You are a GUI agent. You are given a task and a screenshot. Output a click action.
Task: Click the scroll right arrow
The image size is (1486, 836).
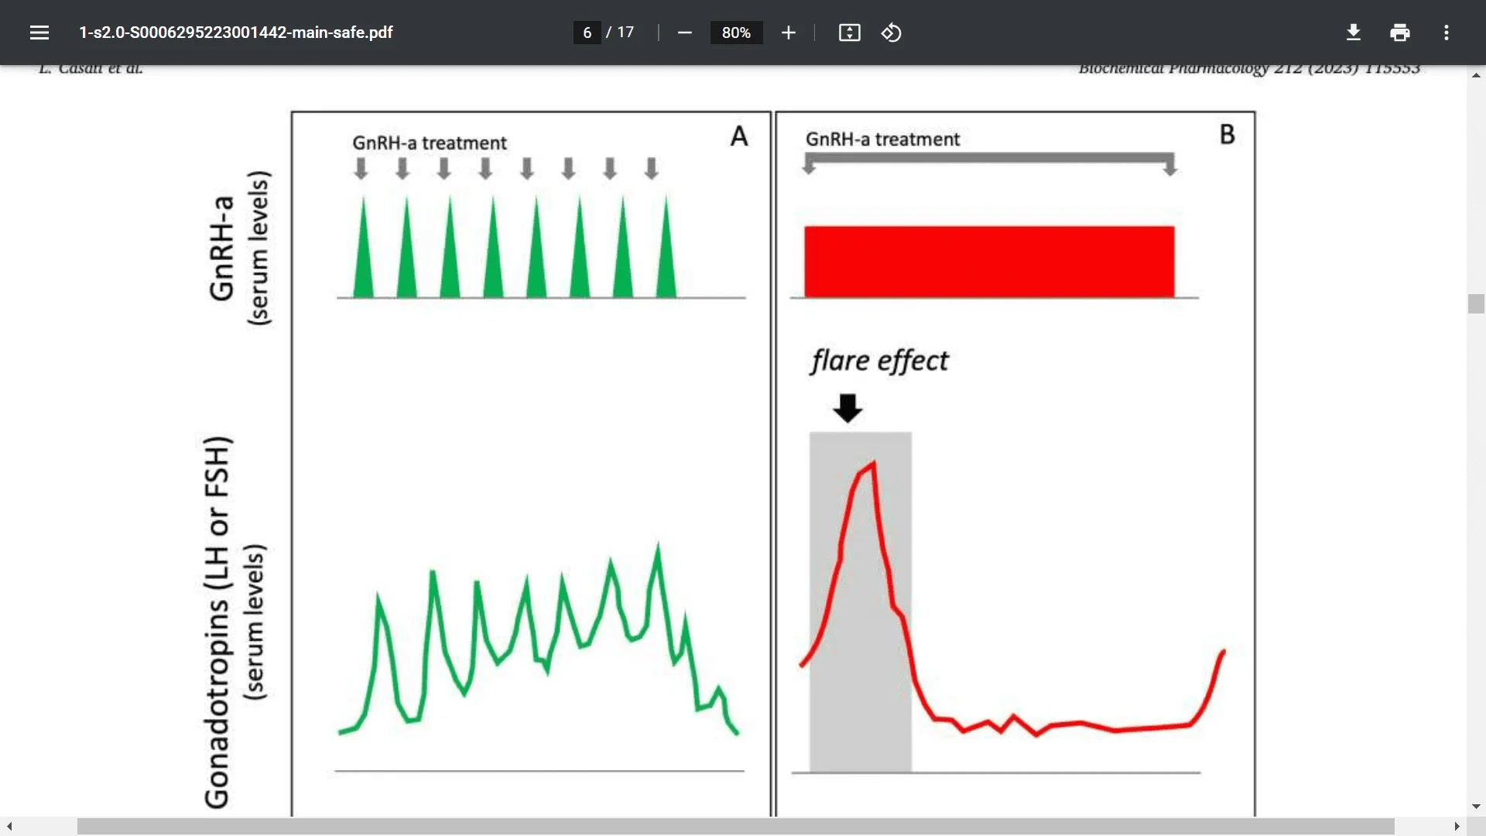point(1457,827)
